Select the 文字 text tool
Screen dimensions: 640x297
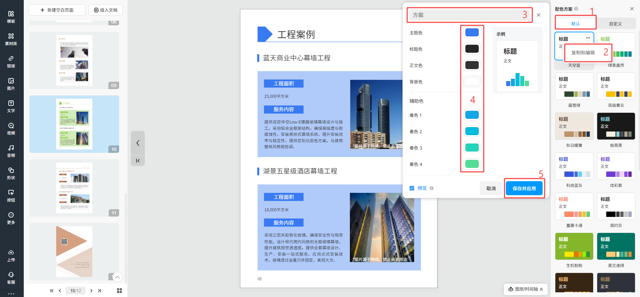(x=11, y=106)
